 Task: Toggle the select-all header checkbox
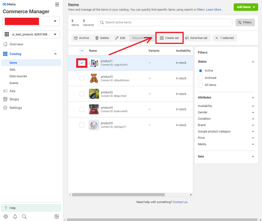(82, 51)
